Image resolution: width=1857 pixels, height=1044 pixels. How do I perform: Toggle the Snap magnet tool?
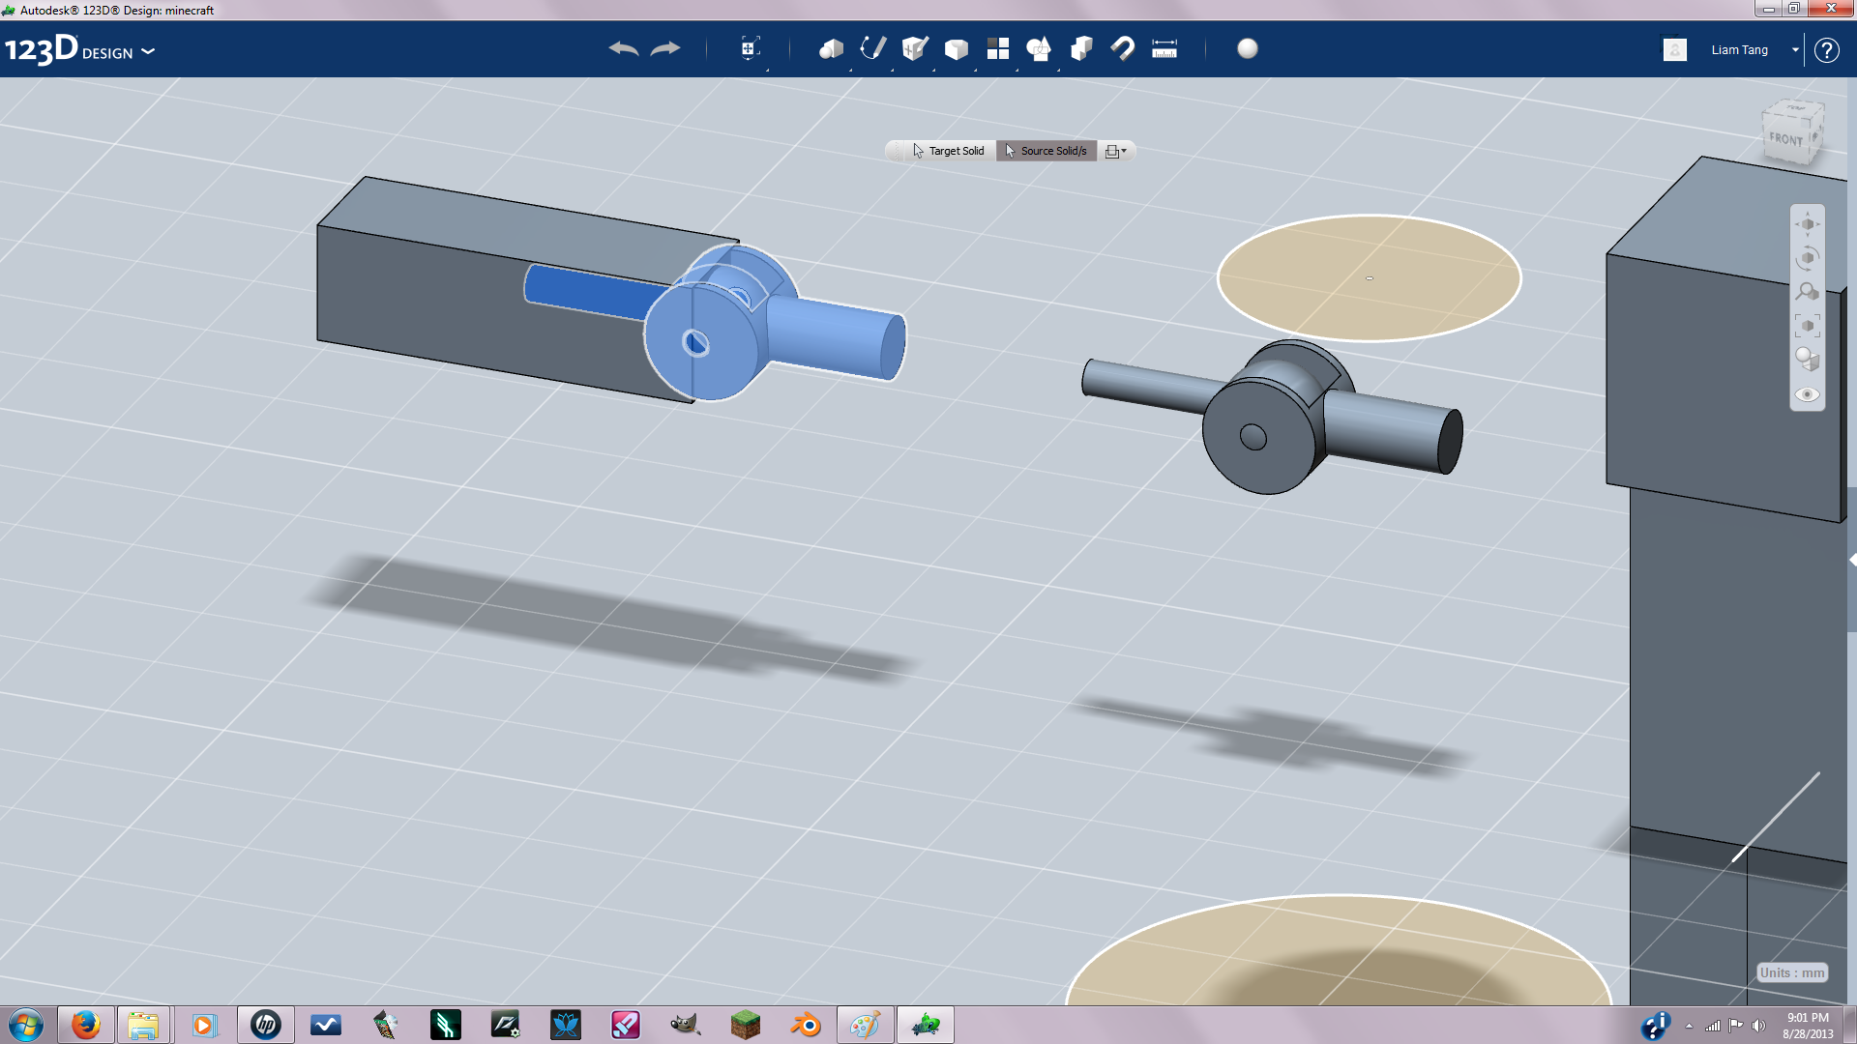point(1123,48)
